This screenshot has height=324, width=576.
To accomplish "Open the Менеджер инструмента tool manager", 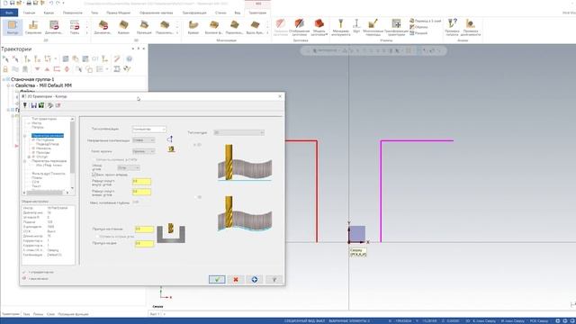I will coord(340,27).
